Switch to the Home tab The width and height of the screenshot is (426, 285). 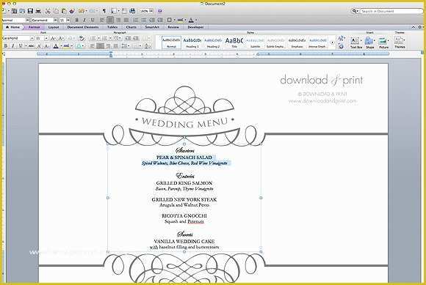13,27
